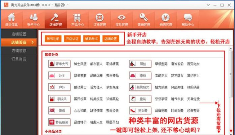Click the category list scrollbar thumb

click(x=231, y=74)
